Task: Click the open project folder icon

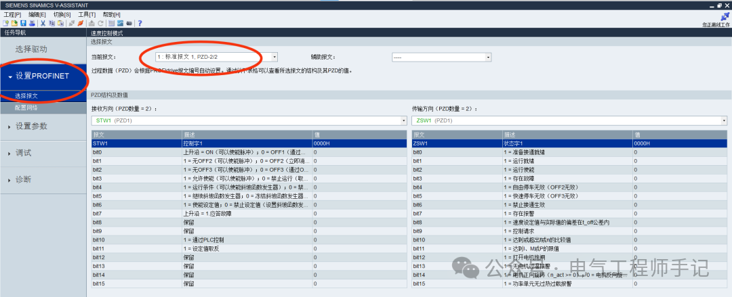Action: tap(14, 23)
